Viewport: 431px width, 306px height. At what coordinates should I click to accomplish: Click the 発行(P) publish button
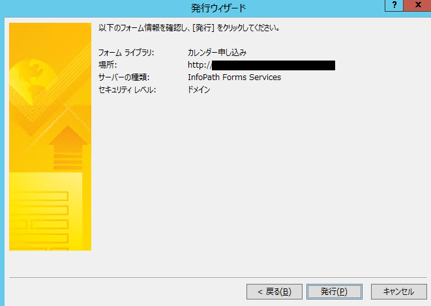point(334,292)
